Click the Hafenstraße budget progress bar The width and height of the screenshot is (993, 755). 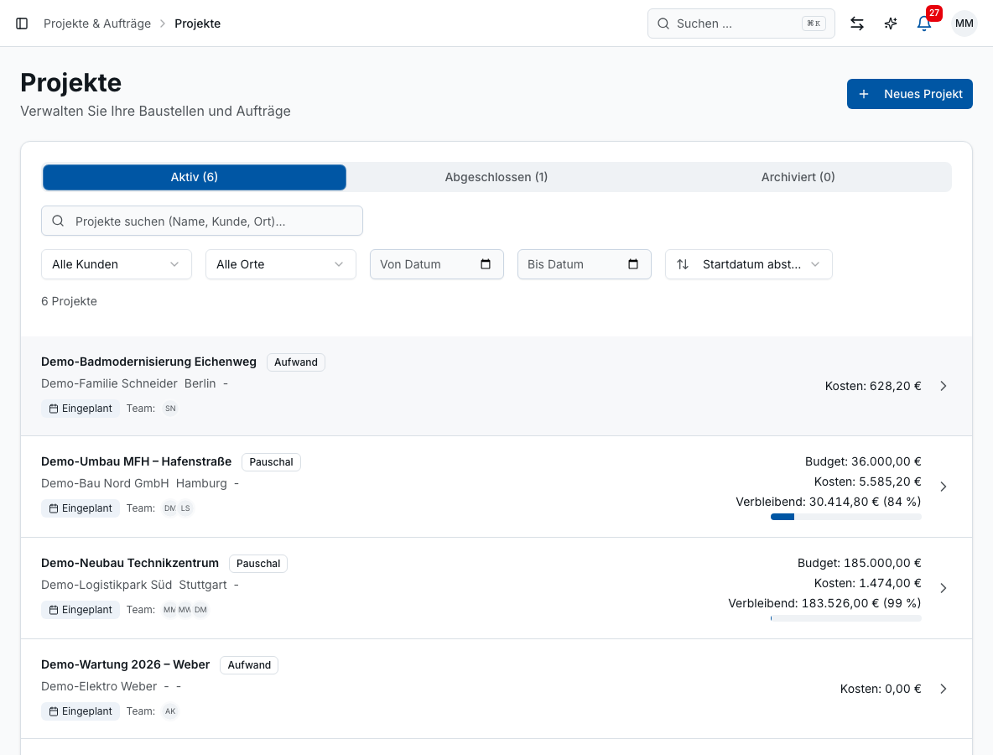coord(845,517)
